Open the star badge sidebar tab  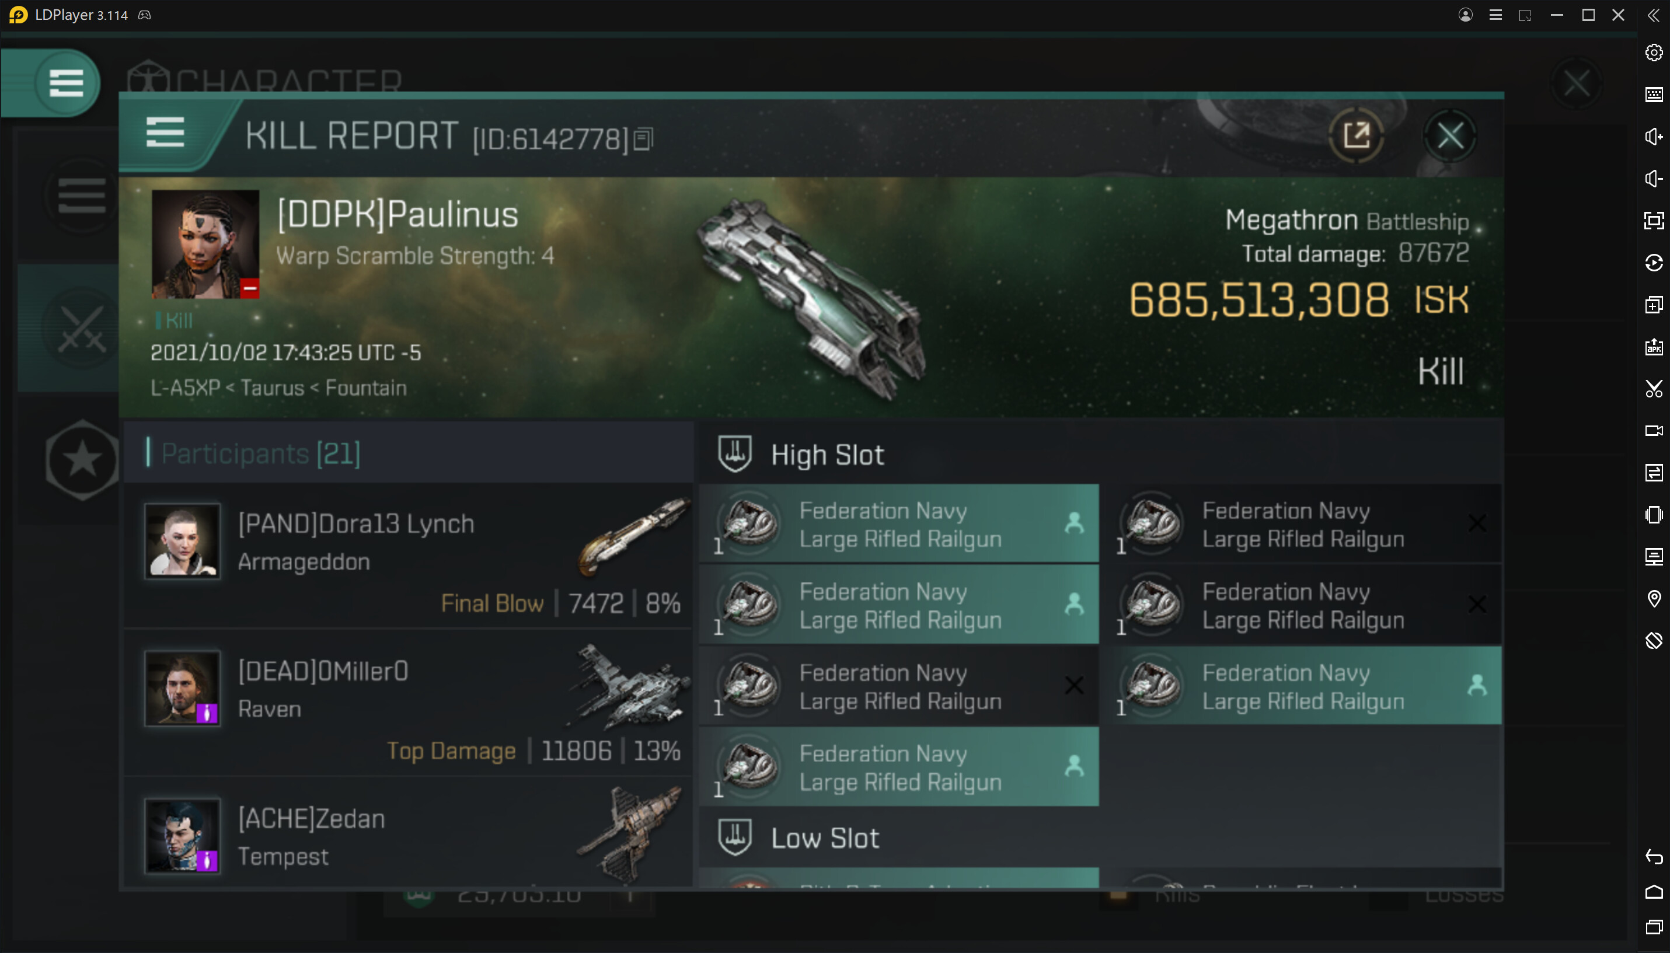click(82, 459)
